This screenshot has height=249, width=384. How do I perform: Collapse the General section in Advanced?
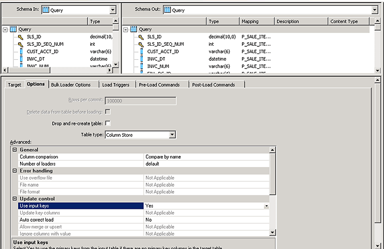(x=14, y=150)
